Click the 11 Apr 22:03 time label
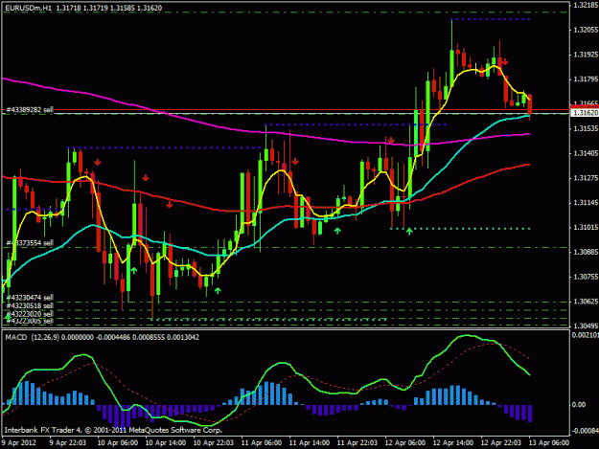Screen dimensions: 599x449 pyautogui.click(x=357, y=442)
